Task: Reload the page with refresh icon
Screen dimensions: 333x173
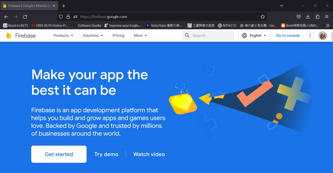Action: point(25,17)
